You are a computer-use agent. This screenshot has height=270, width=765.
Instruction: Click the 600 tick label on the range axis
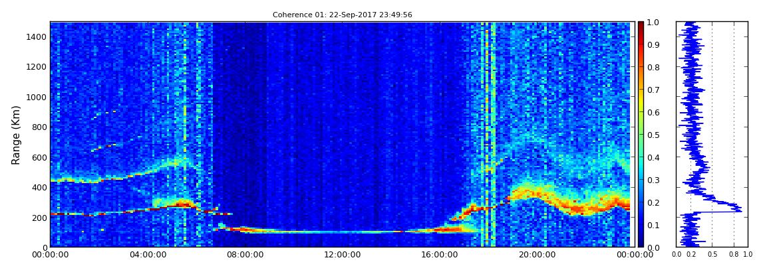coord(39,157)
